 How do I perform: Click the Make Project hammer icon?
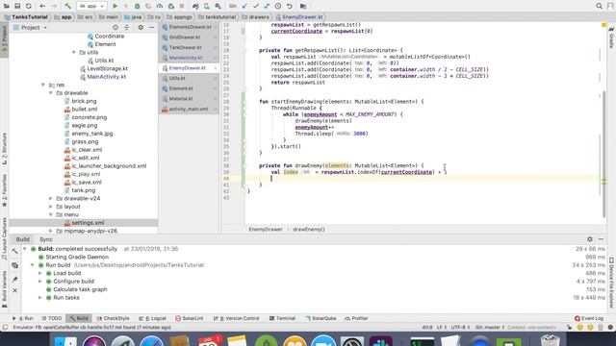coord(67,6)
